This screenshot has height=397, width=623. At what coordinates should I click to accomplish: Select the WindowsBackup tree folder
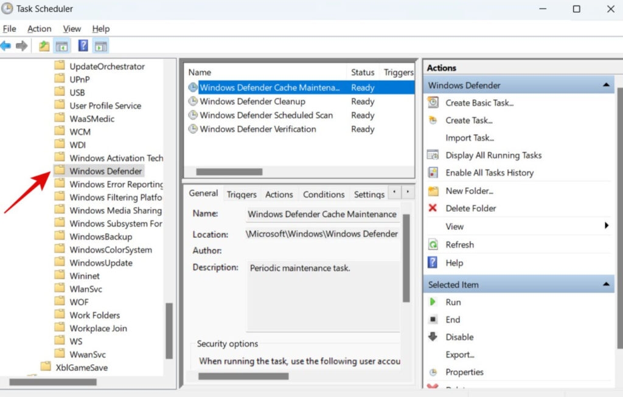[x=101, y=236]
